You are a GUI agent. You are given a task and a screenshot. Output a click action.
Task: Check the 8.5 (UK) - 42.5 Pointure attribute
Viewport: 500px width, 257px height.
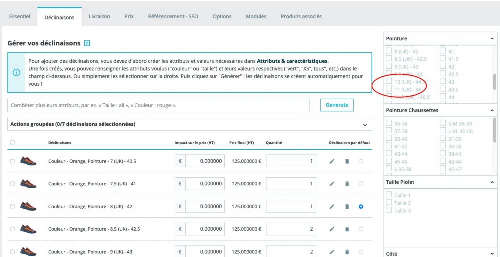click(389, 58)
